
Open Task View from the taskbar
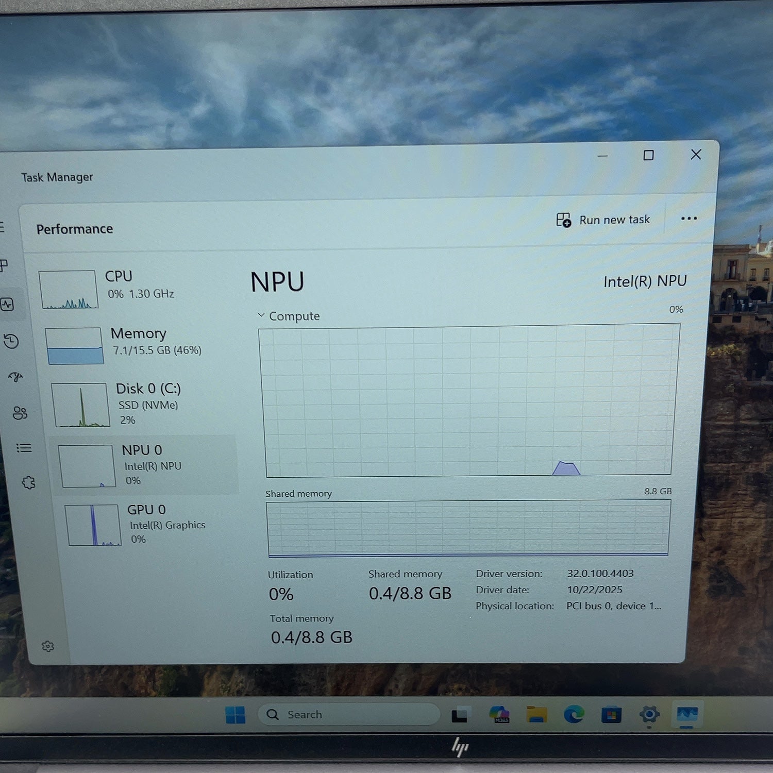460,715
